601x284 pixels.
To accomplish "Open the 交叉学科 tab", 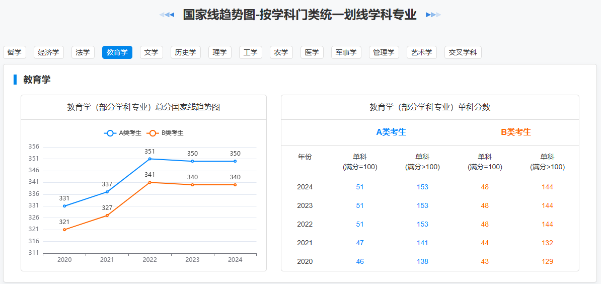I will click(463, 52).
